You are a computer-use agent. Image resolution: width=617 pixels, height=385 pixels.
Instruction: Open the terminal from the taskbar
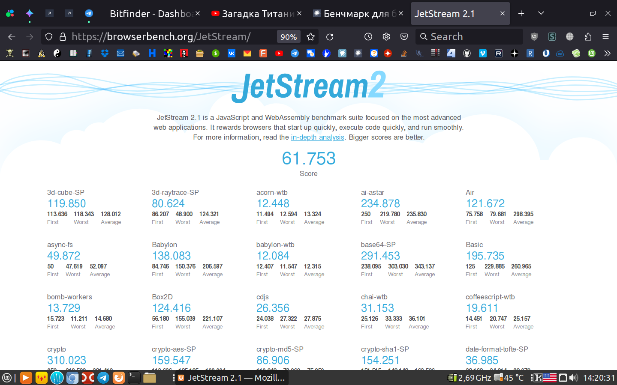coord(134,377)
